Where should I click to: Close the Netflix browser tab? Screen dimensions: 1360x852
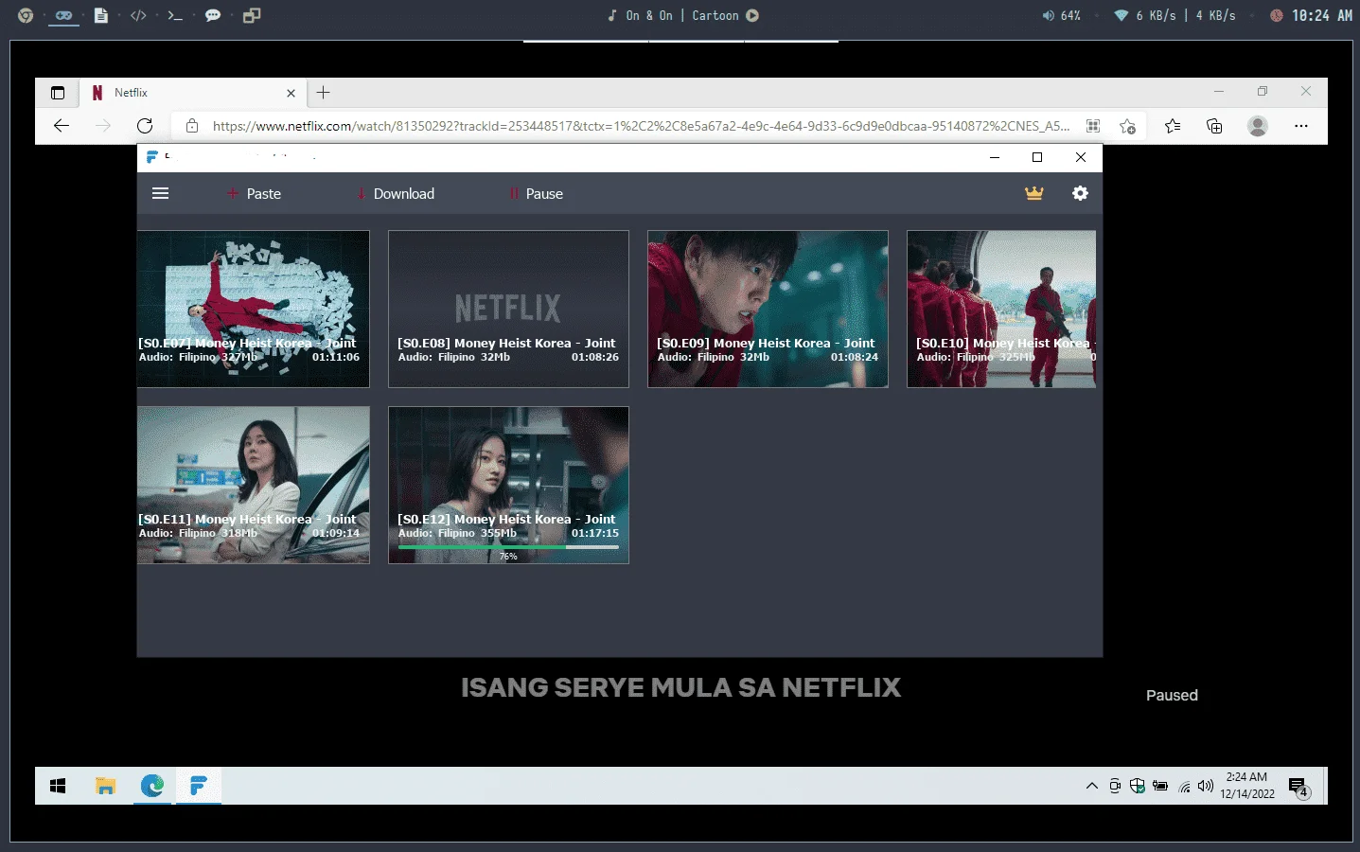point(291,93)
